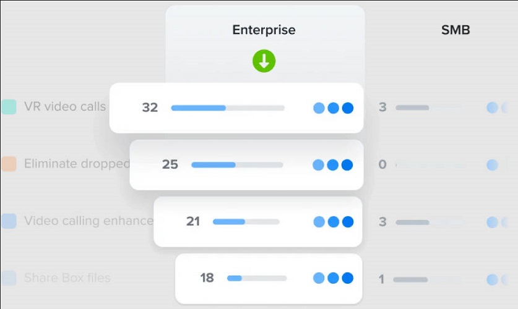Image resolution: width=518 pixels, height=309 pixels.
Task: Select the SMB column header
Action: click(455, 30)
